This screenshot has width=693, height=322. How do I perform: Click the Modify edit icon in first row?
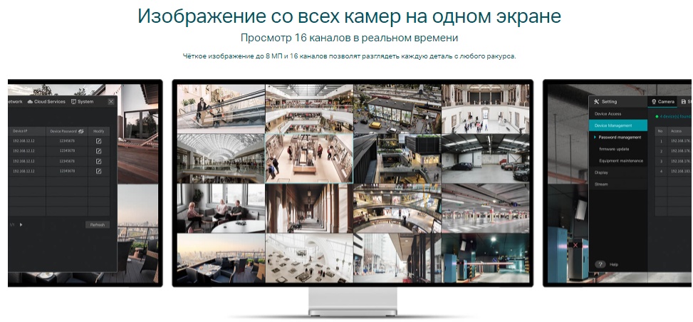98,141
